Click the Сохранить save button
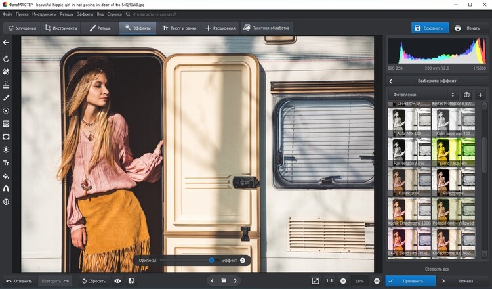Image resolution: width=492 pixels, height=289 pixels. point(430,28)
